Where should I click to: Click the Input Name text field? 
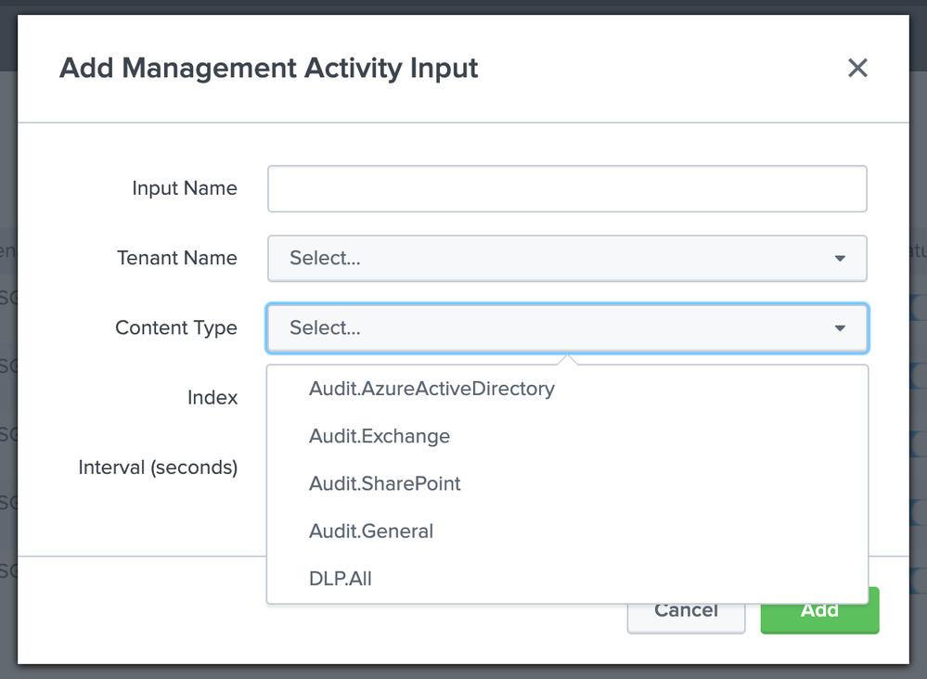[x=567, y=189]
